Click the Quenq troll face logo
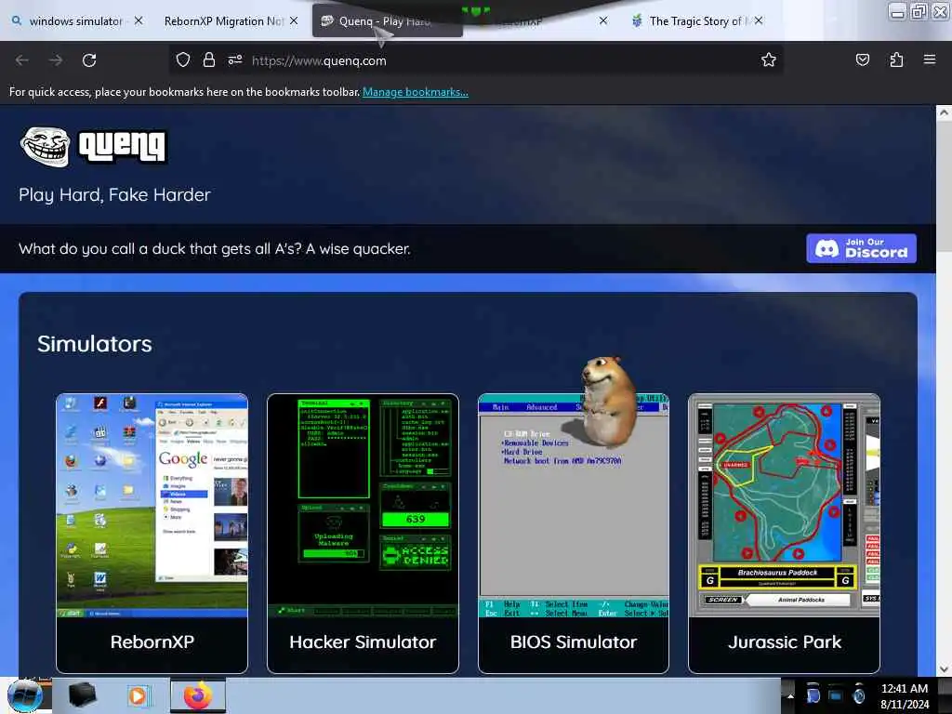952x714 pixels. (45, 146)
